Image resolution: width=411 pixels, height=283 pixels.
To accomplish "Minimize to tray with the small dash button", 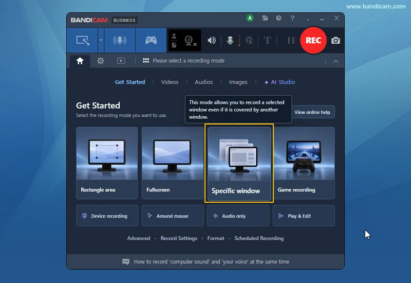I will (308, 19).
